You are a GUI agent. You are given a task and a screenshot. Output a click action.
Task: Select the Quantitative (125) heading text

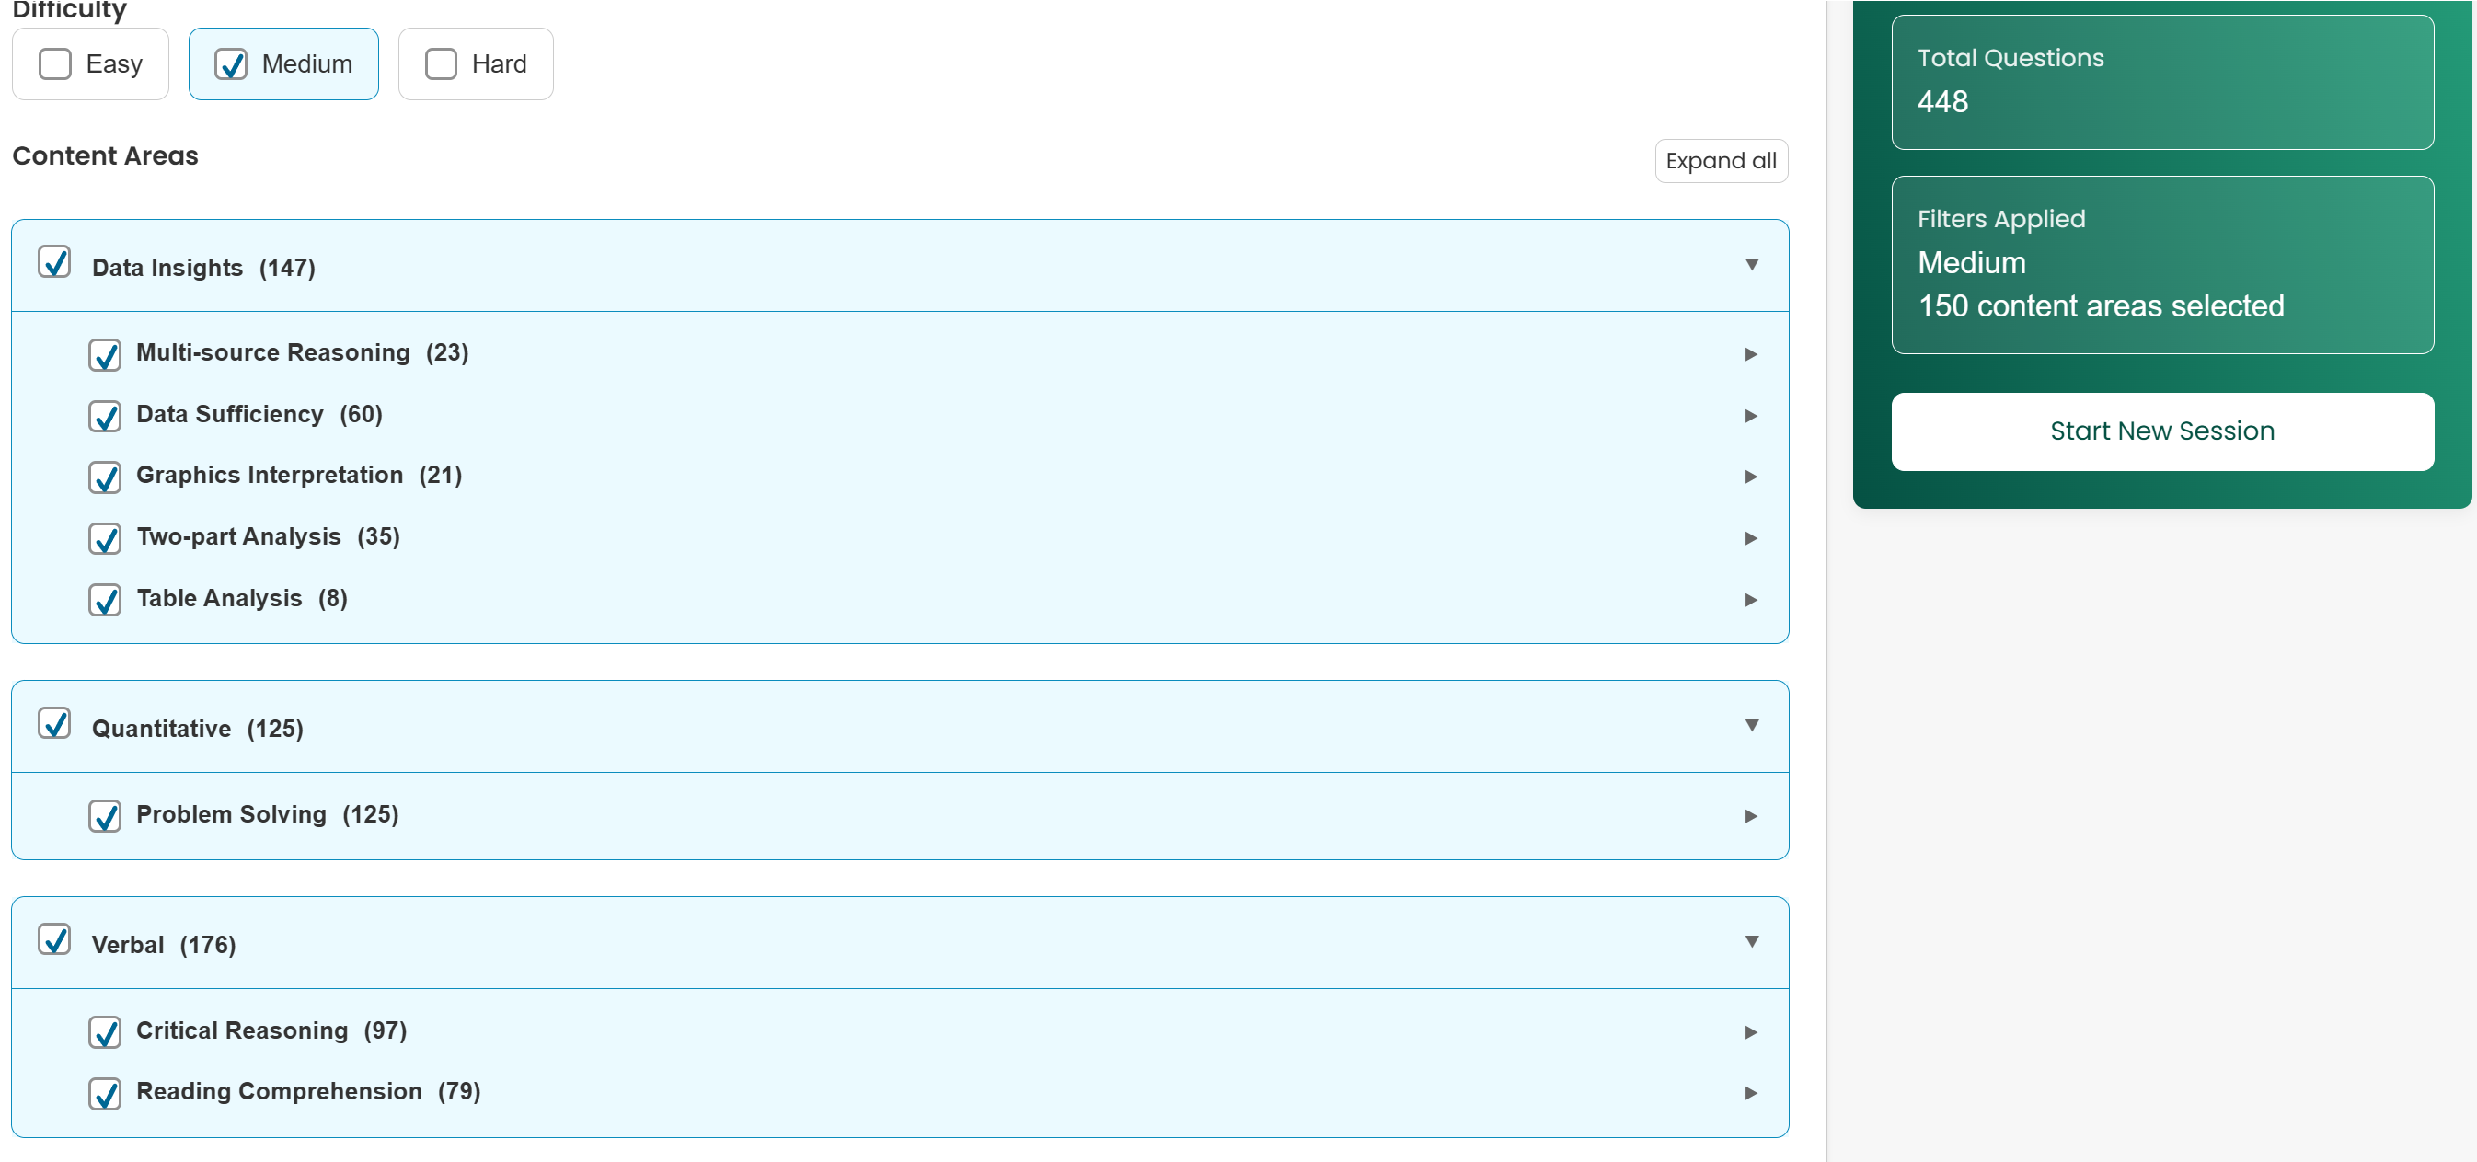tap(197, 729)
